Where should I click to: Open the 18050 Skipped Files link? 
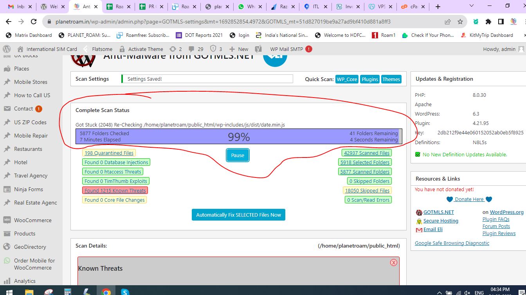click(367, 190)
